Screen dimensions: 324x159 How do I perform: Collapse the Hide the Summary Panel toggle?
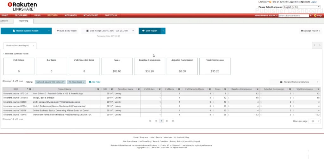coord(16,54)
